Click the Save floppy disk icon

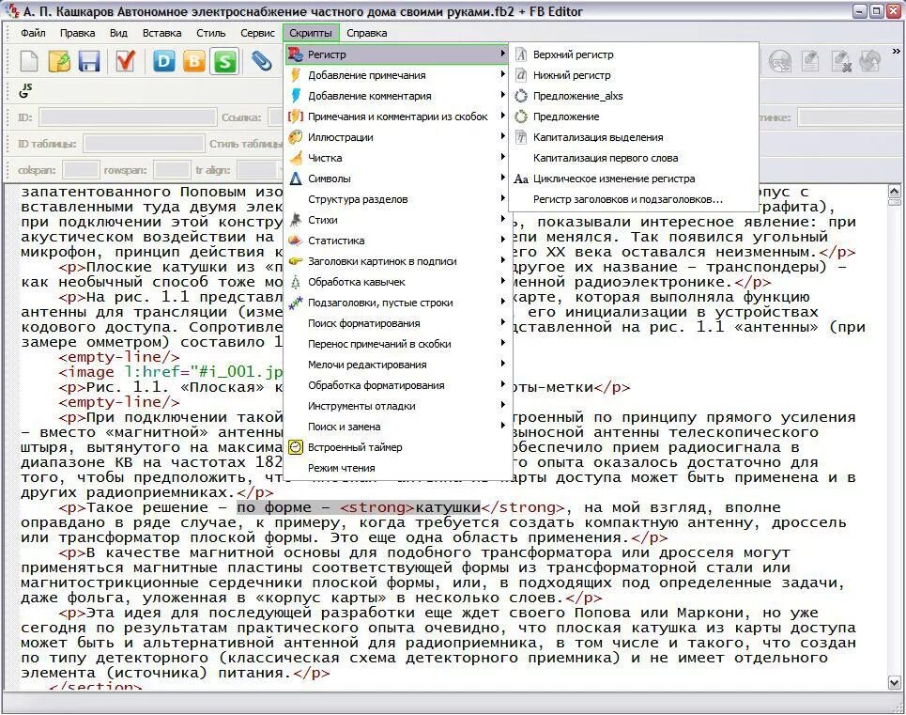tap(89, 61)
